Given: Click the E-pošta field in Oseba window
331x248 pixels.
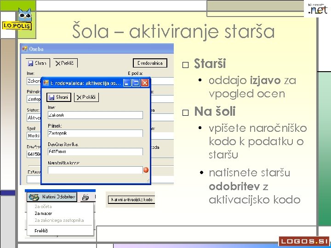Looking at the screenshot, I should point(162,81).
